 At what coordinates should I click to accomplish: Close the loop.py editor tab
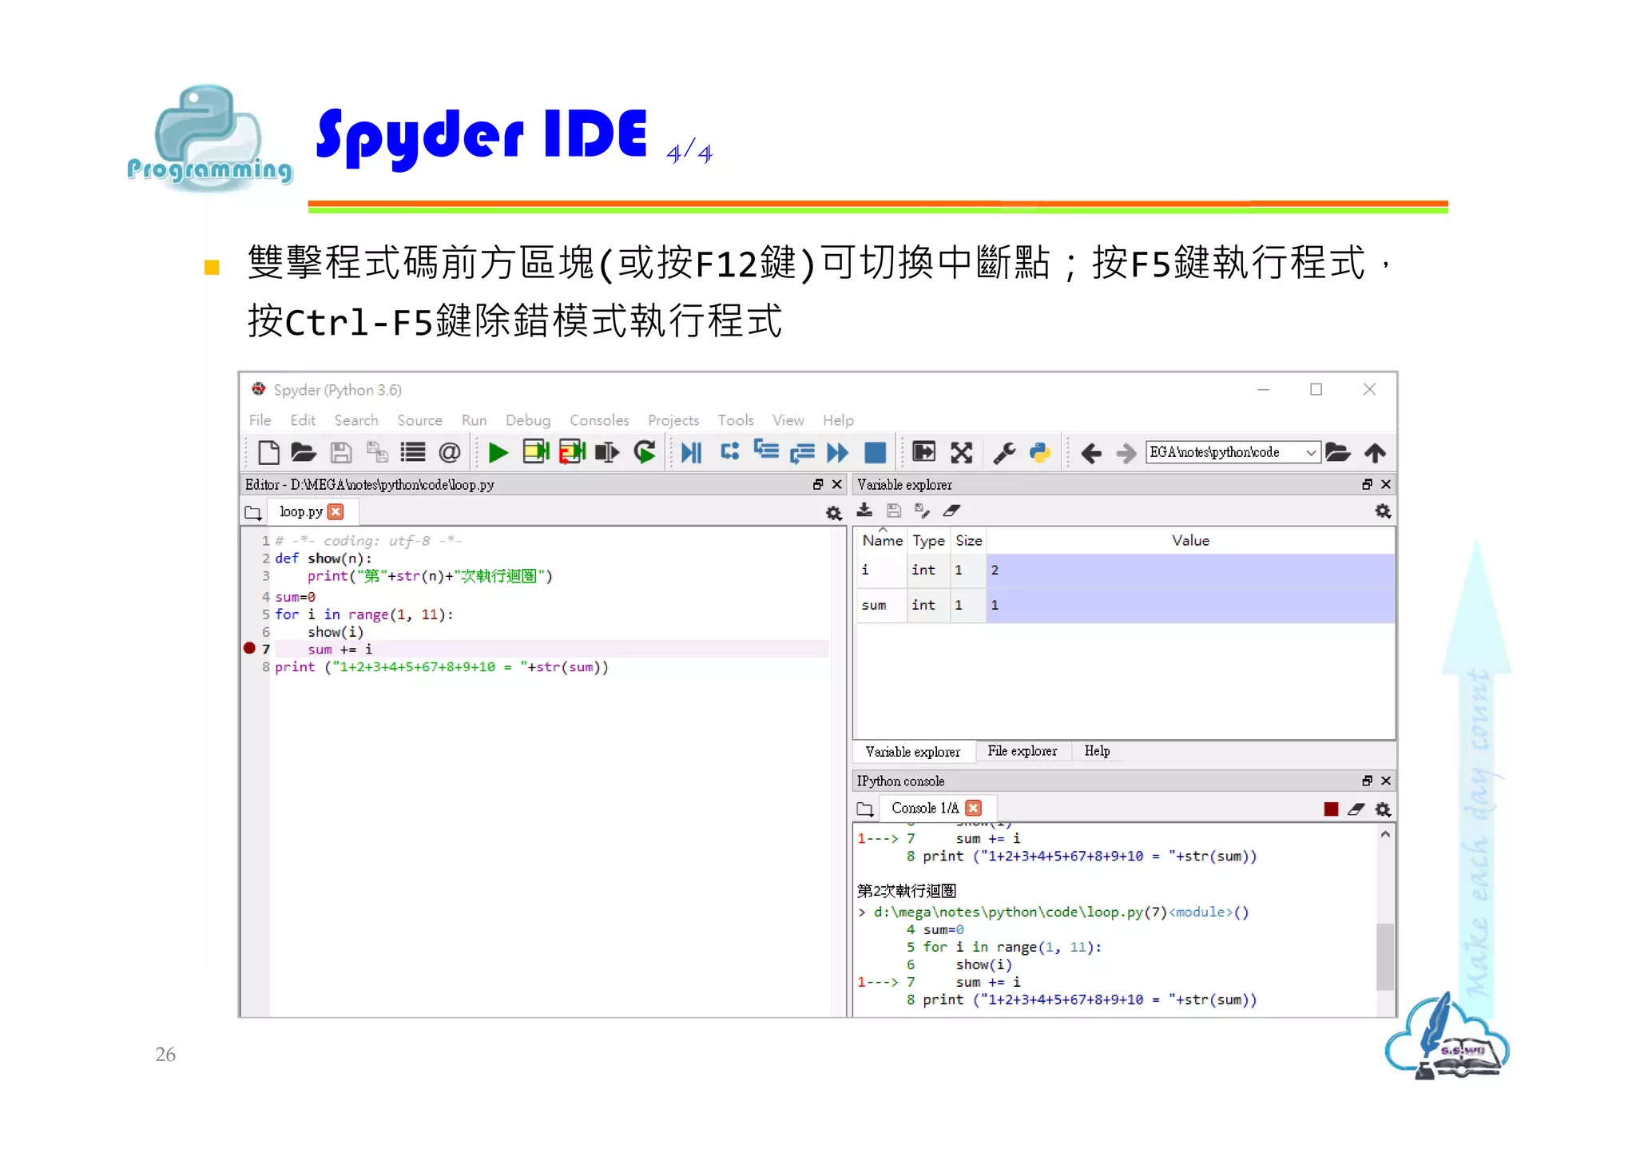pyautogui.click(x=336, y=511)
